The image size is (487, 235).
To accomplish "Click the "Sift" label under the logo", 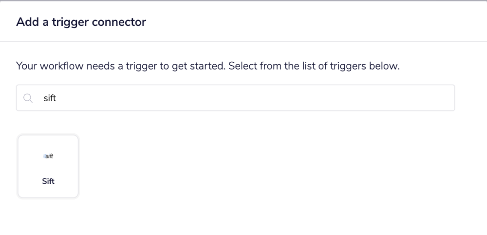I will tap(48, 181).
